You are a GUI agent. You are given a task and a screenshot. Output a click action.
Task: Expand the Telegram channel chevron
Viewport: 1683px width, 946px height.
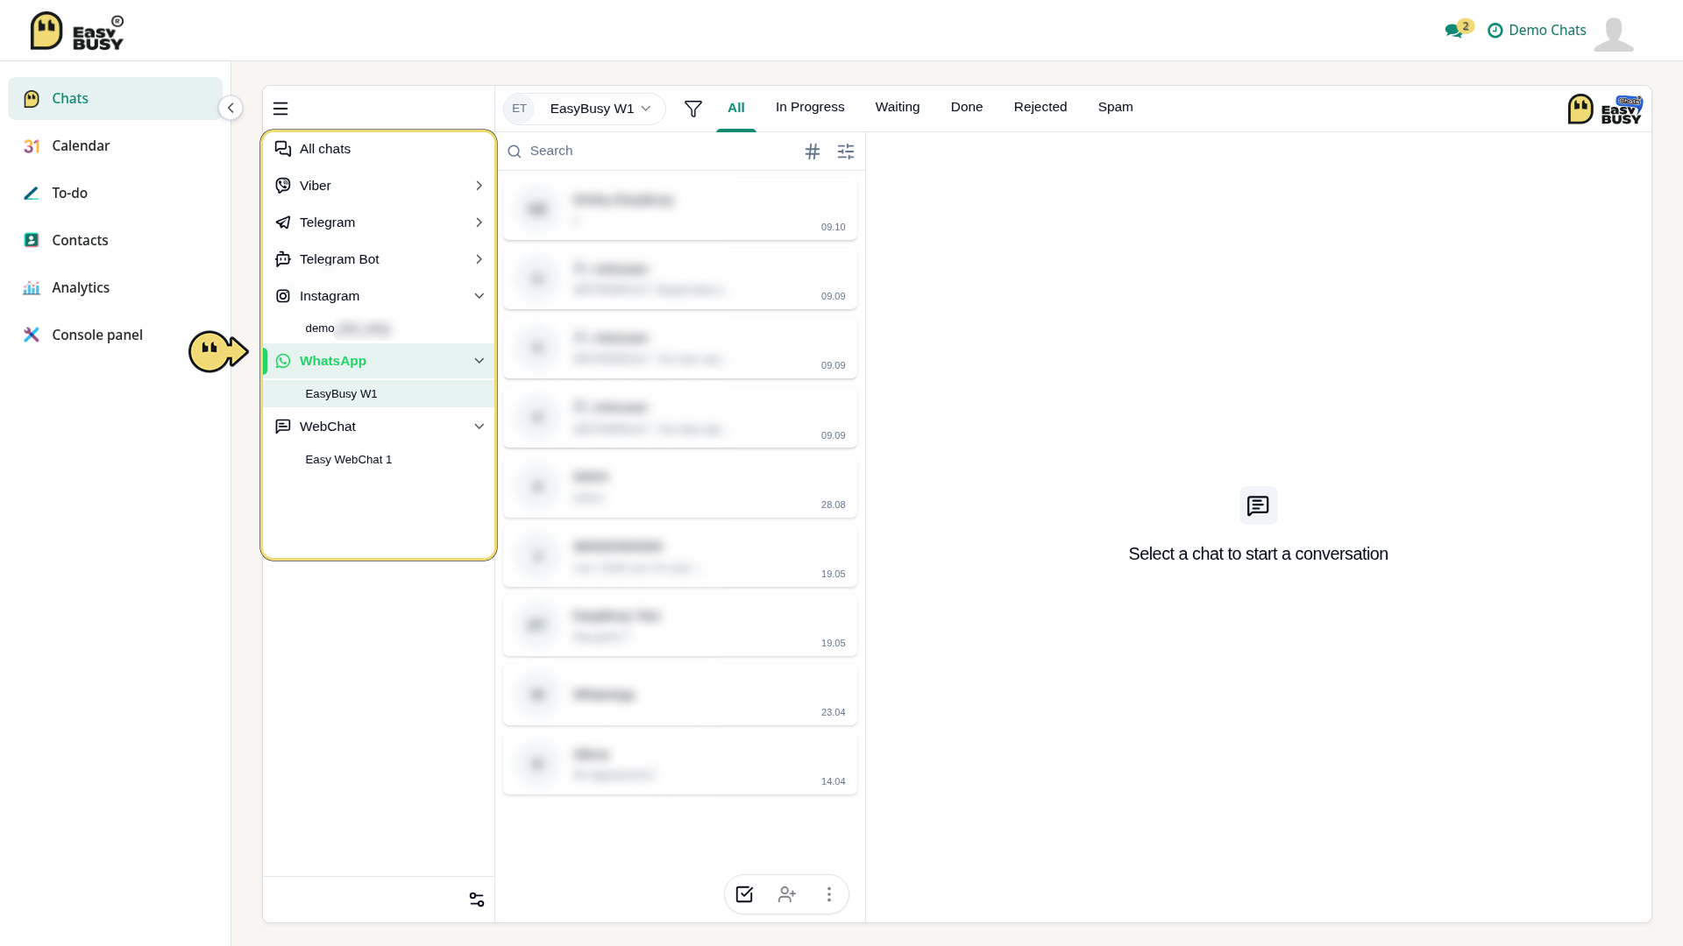coord(479,222)
